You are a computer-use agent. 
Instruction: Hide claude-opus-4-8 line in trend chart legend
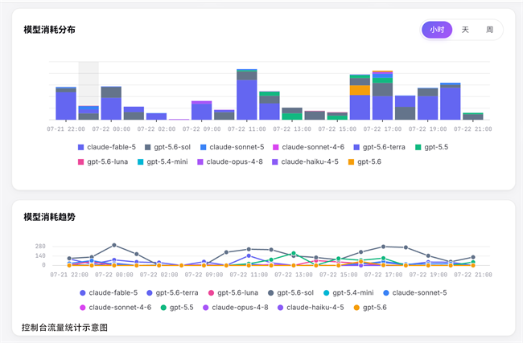click(236, 308)
